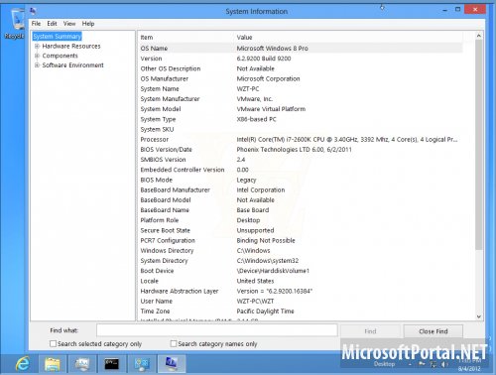This screenshot has width=496, height=375.
Task: Enable Search selected category only checkbox
Action: coord(53,344)
